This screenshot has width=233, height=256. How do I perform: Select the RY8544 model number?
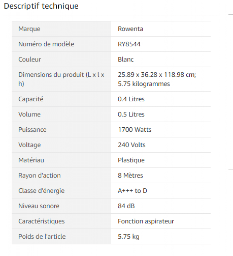click(x=129, y=44)
